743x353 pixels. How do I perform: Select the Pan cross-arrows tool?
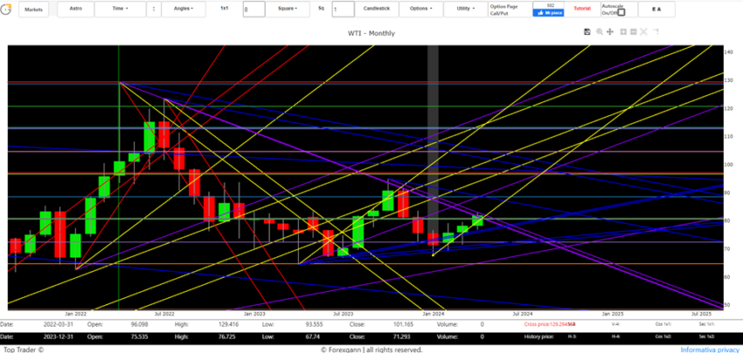610,31
